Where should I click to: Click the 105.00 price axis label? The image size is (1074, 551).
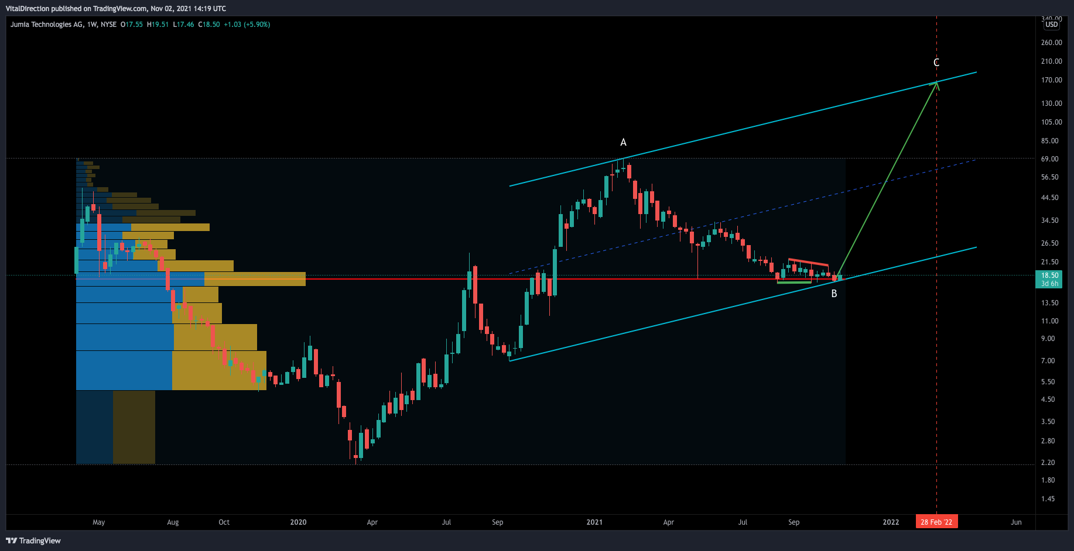1052,122
